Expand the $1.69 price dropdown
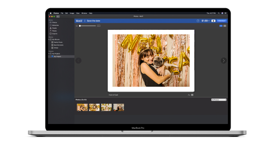275x155 pixels. 205,21
